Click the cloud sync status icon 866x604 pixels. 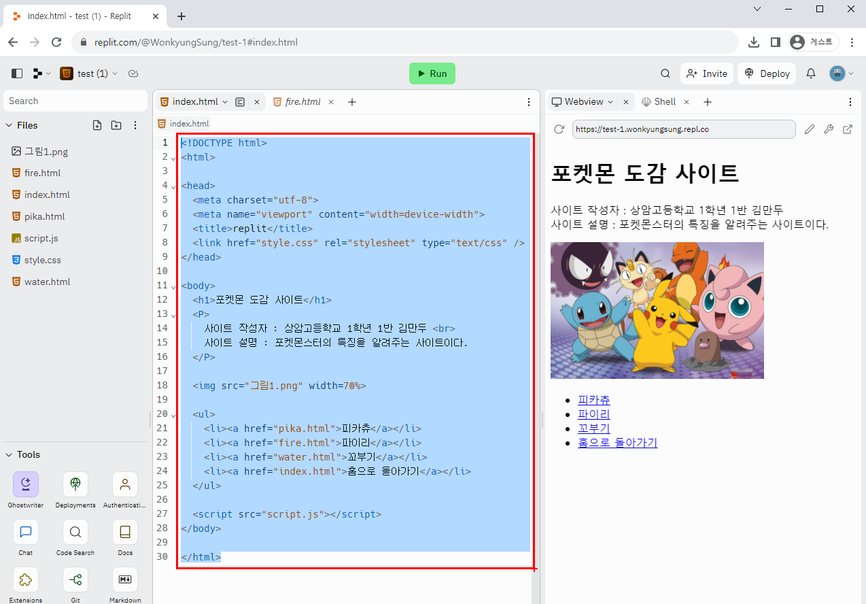click(133, 73)
